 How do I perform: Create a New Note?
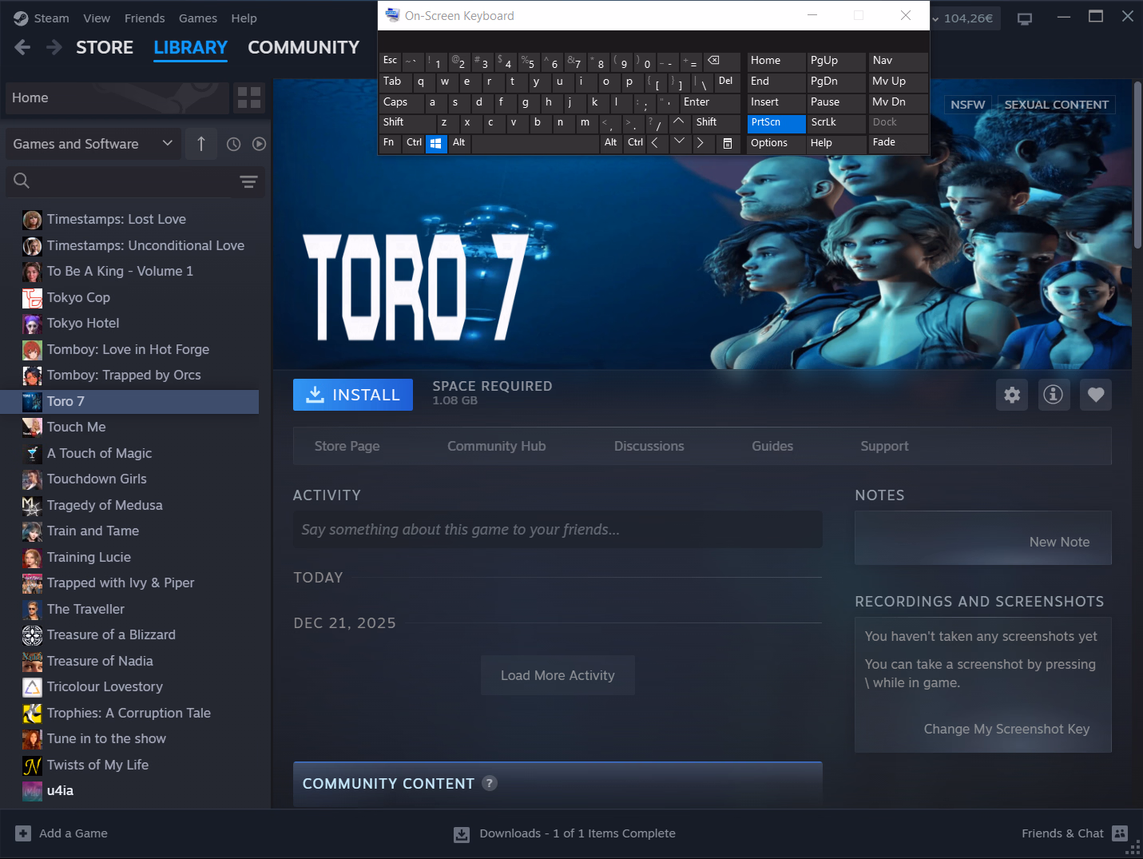(x=1059, y=542)
